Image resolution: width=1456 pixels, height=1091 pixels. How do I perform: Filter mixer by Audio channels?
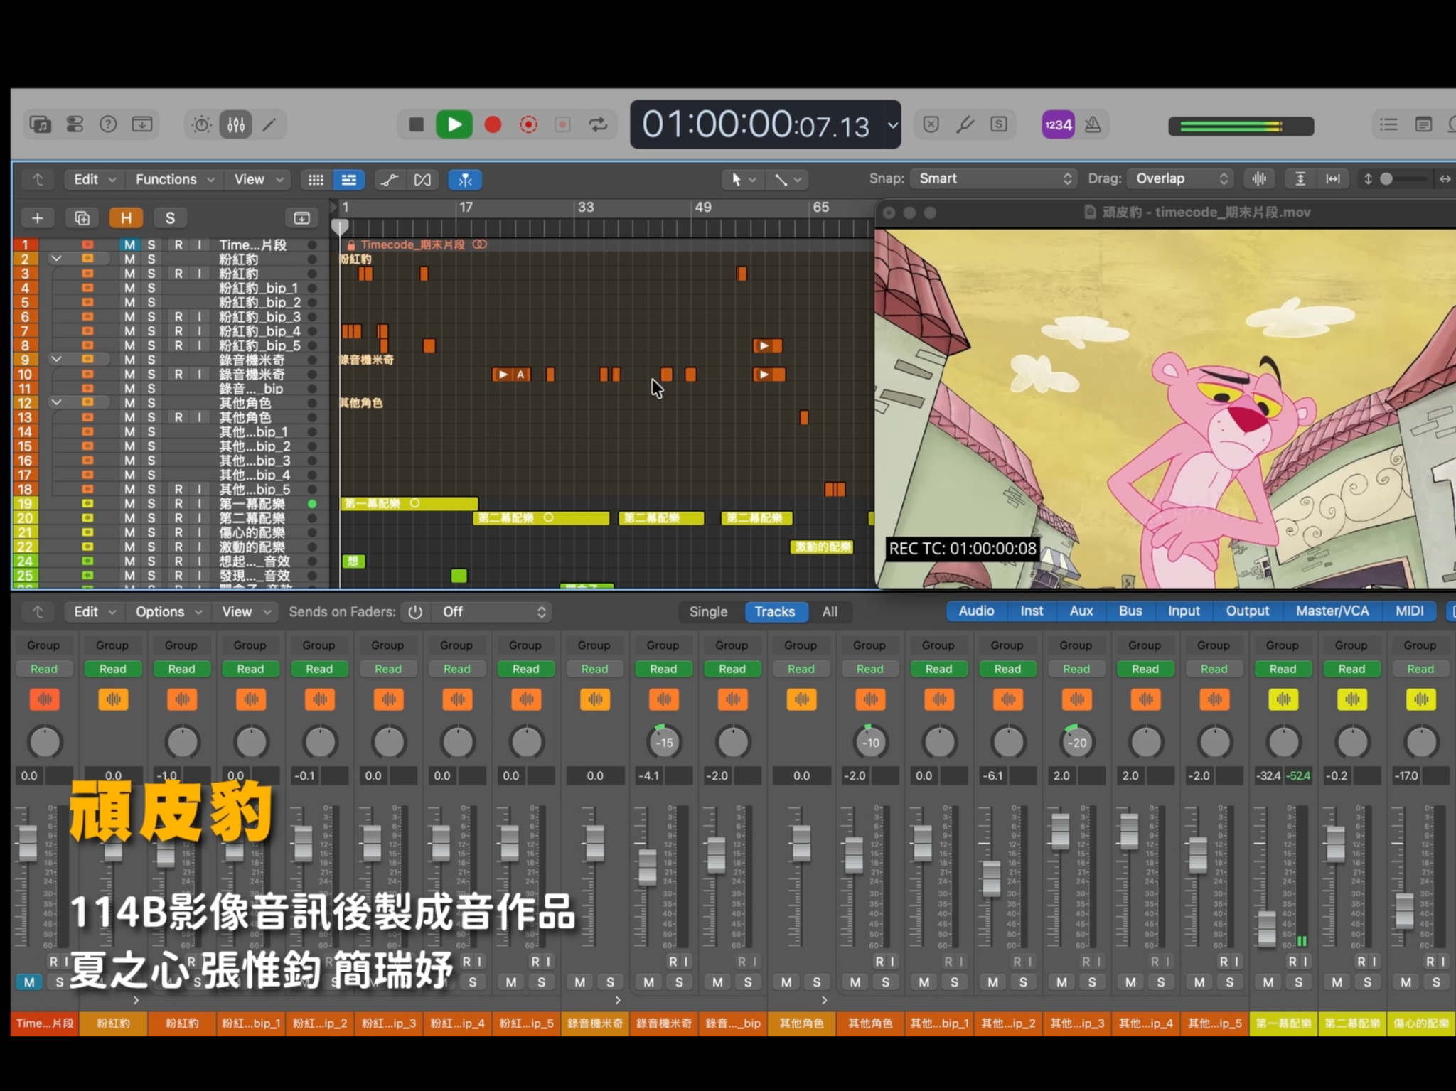click(x=976, y=611)
